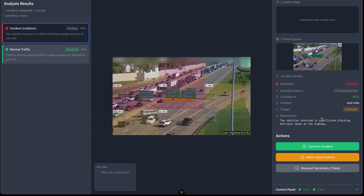Click the incident description text in details
The width and height of the screenshot is (364, 196).
315,122
